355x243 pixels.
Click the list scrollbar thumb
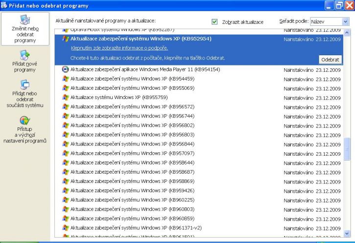pos(347,149)
